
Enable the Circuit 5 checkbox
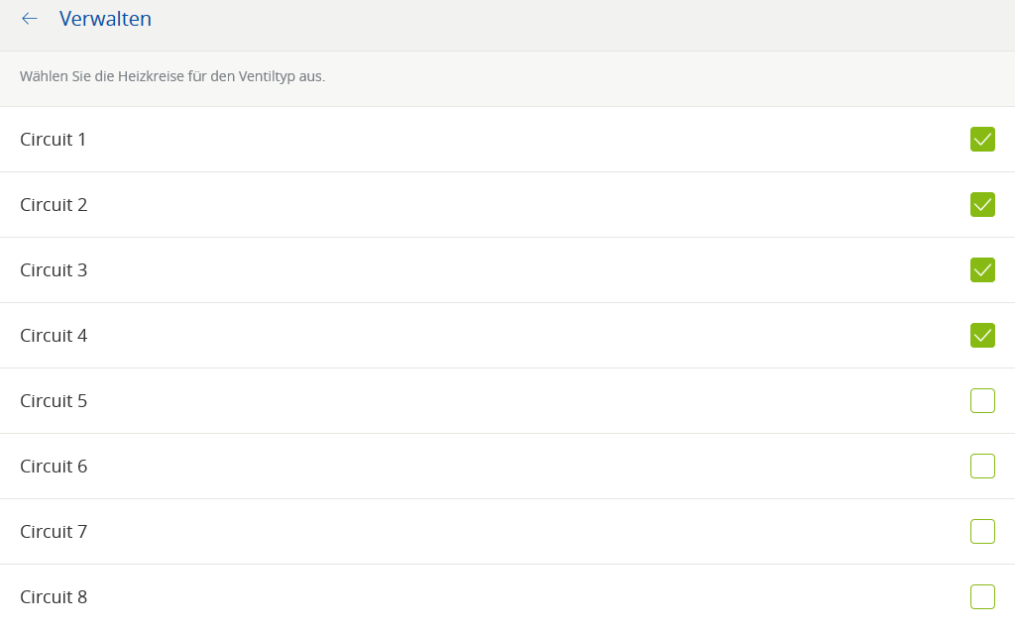point(982,401)
